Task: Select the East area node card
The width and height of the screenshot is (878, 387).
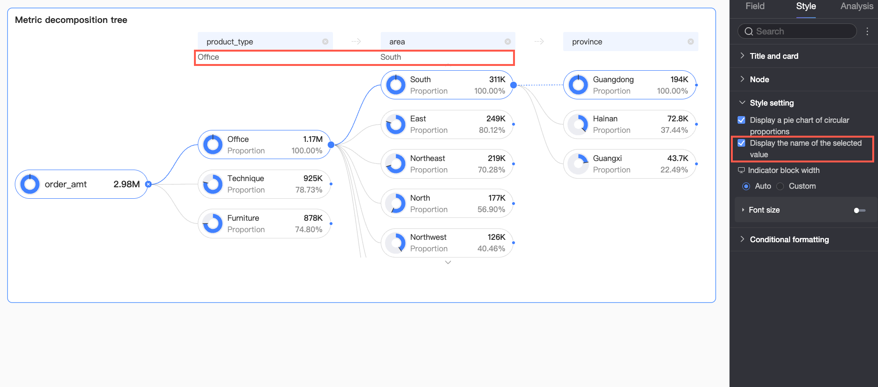Action: point(447,124)
